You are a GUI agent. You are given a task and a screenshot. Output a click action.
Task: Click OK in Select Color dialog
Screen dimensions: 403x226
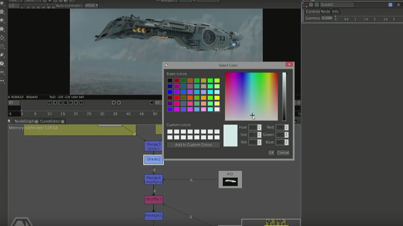[x=271, y=153]
